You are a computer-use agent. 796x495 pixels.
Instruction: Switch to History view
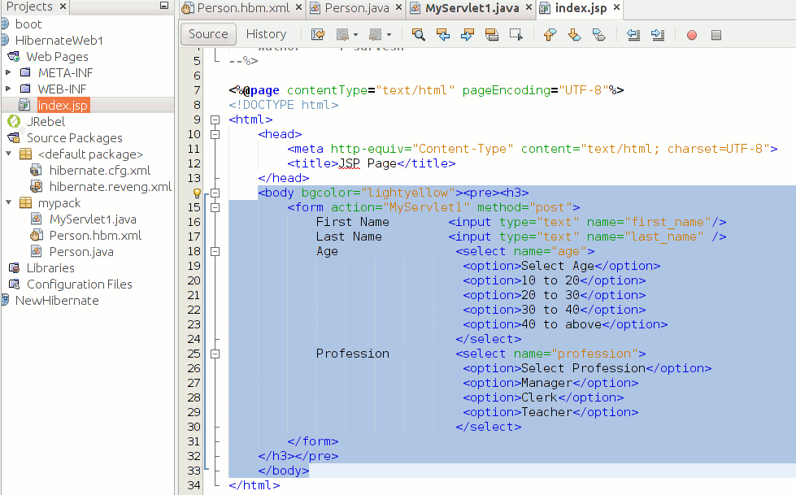[x=266, y=34]
